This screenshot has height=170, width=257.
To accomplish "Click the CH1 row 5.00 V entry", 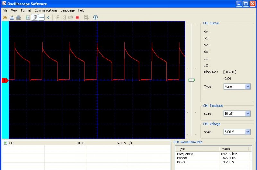I will pyautogui.click(x=121, y=143).
